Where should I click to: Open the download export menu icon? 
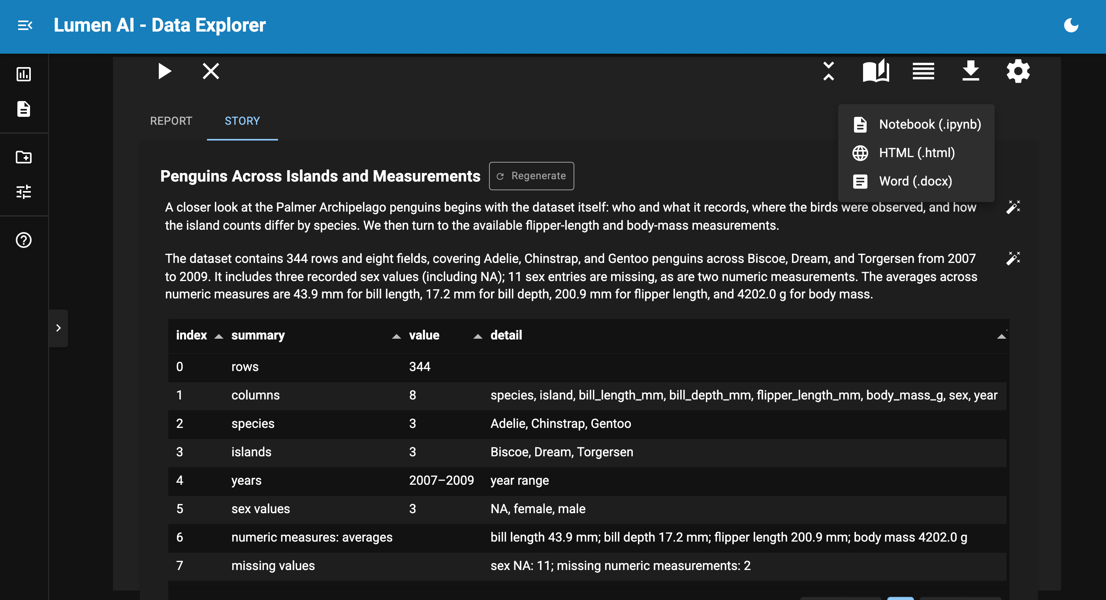(971, 71)
